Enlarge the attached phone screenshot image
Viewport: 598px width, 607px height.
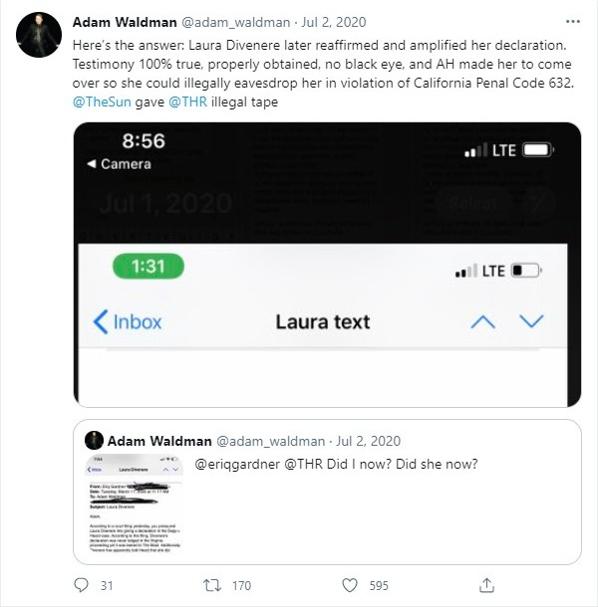(327, 265)
